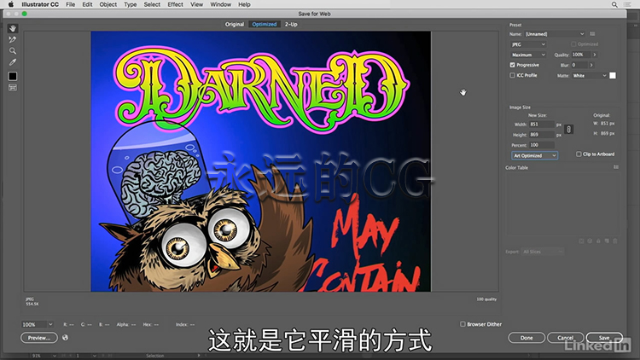The image size is (640, 360).
Task: Click the Cancel button
Action: tap(565, 338)
